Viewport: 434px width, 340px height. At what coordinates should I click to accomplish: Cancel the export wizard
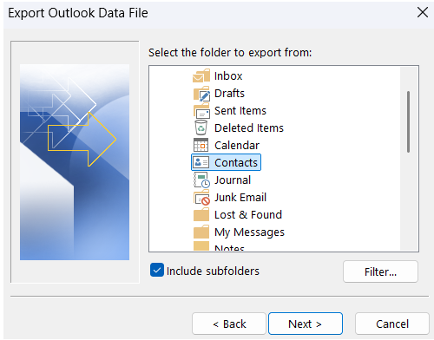[392, 324]
